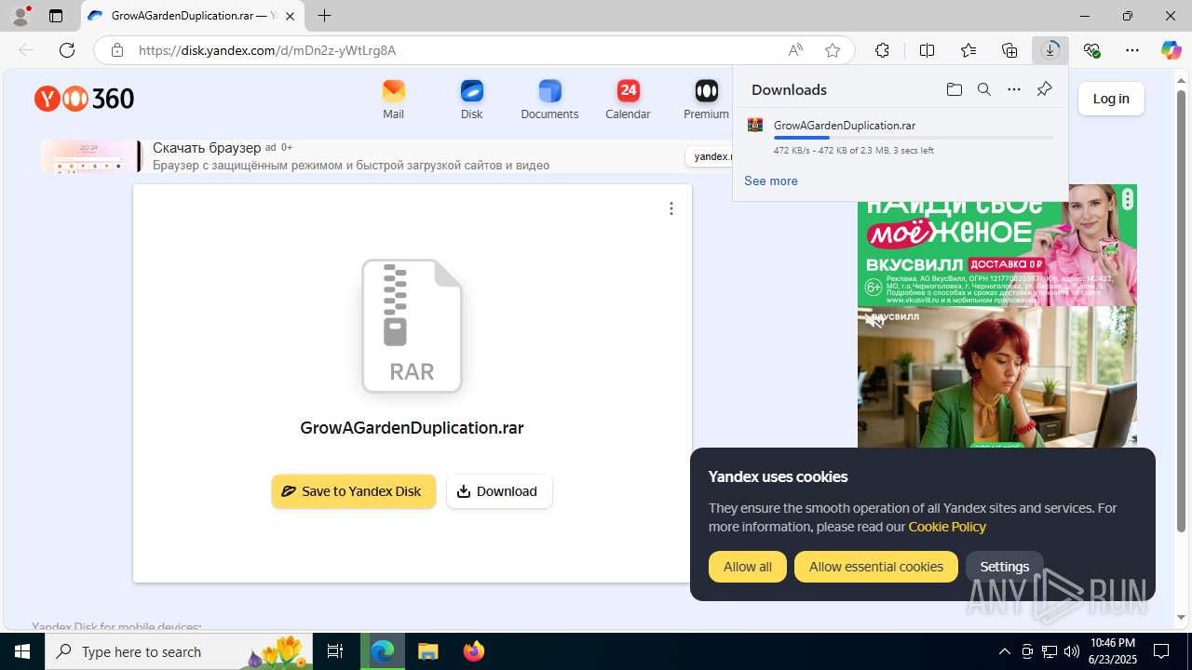
Task: Open the Extensions puzzle icon
Action: [882, 50]
